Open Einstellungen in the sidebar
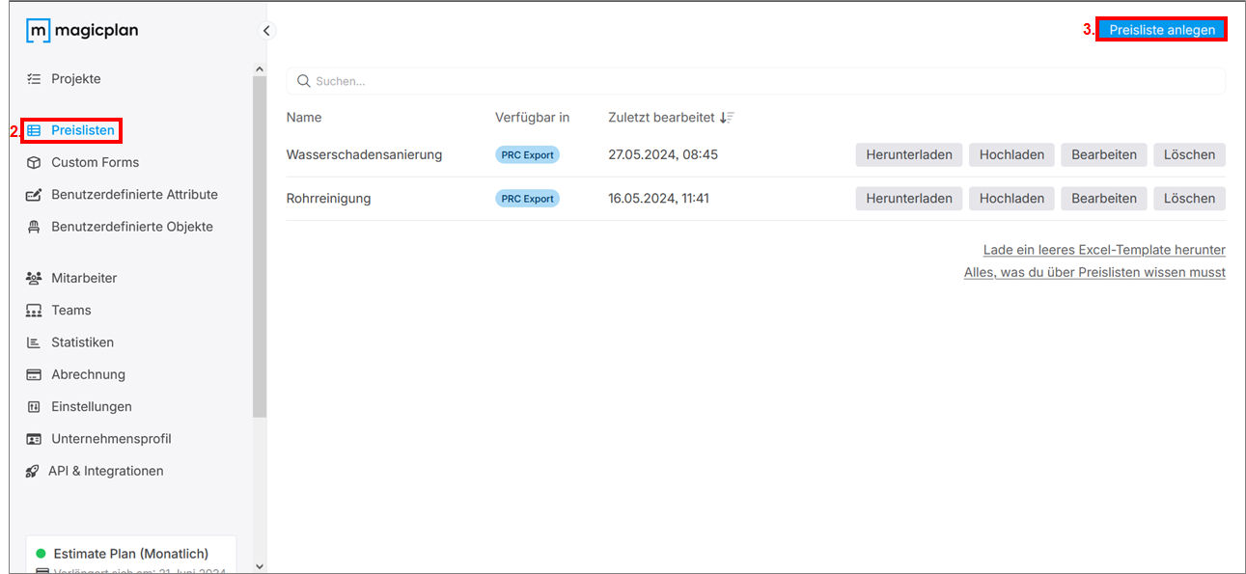 click(x=91, y=406)
